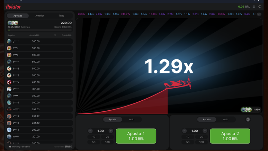Click the Provably Fair Game link

click(21, 147)
